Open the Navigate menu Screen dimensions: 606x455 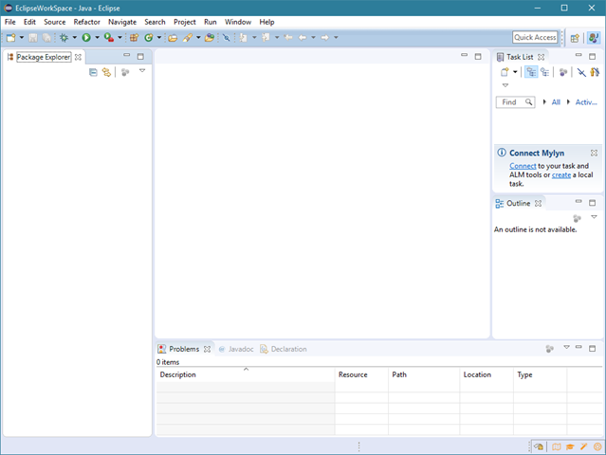click(x=122, y=22)
